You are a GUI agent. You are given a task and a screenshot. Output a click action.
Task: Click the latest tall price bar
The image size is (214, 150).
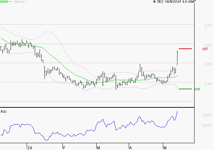point(177,58)
